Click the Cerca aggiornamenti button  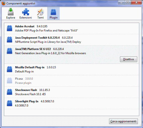[x=123, y=121]
